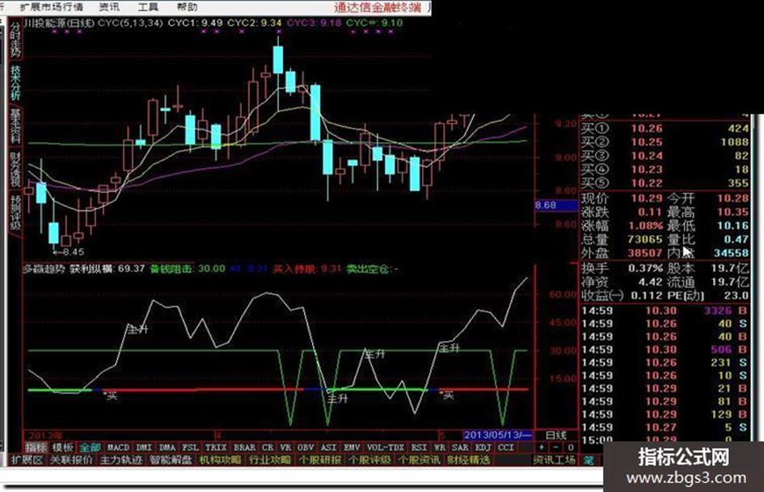
Task: Apply the VOL-TDX indicator
Action: tap(386, 448)
